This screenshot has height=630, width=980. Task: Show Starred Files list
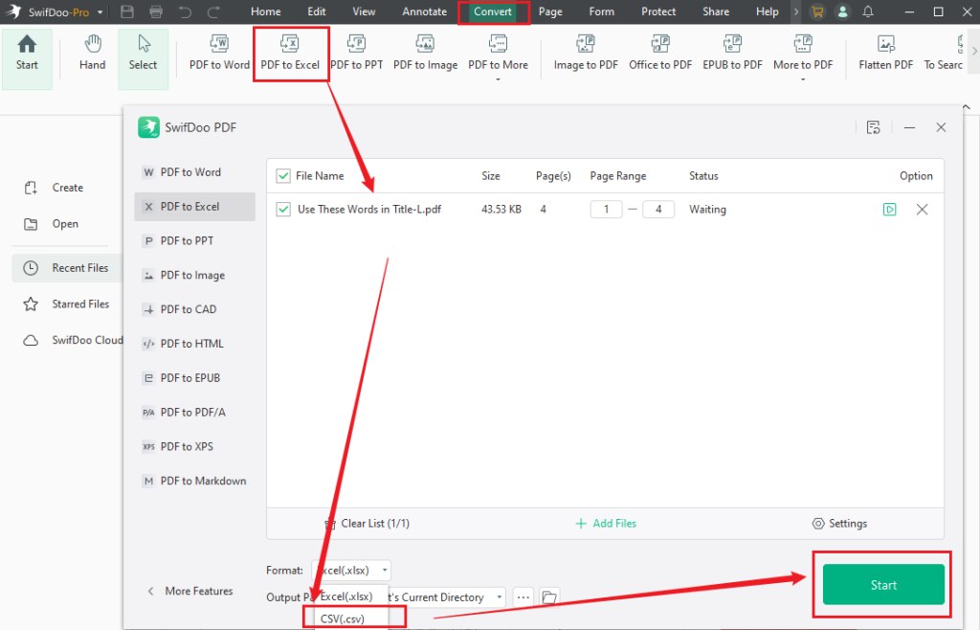67,304
